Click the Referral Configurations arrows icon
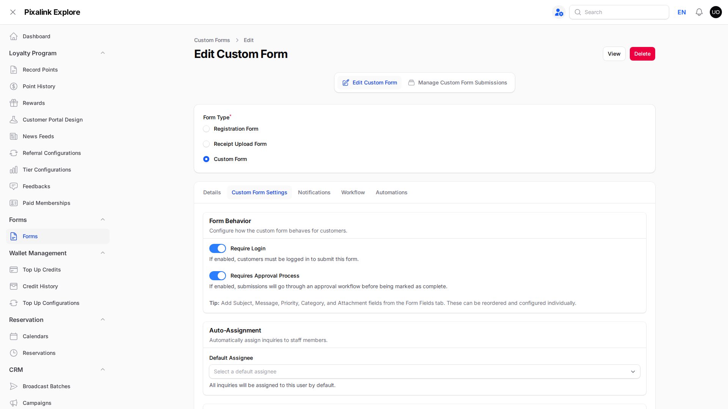Image resolution: width=728 pixels, height=409 pixels. [x=14, y=153]
